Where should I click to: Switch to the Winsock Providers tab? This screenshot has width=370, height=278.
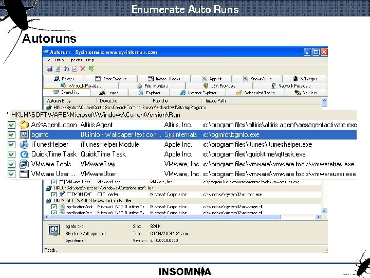[81, 85]
